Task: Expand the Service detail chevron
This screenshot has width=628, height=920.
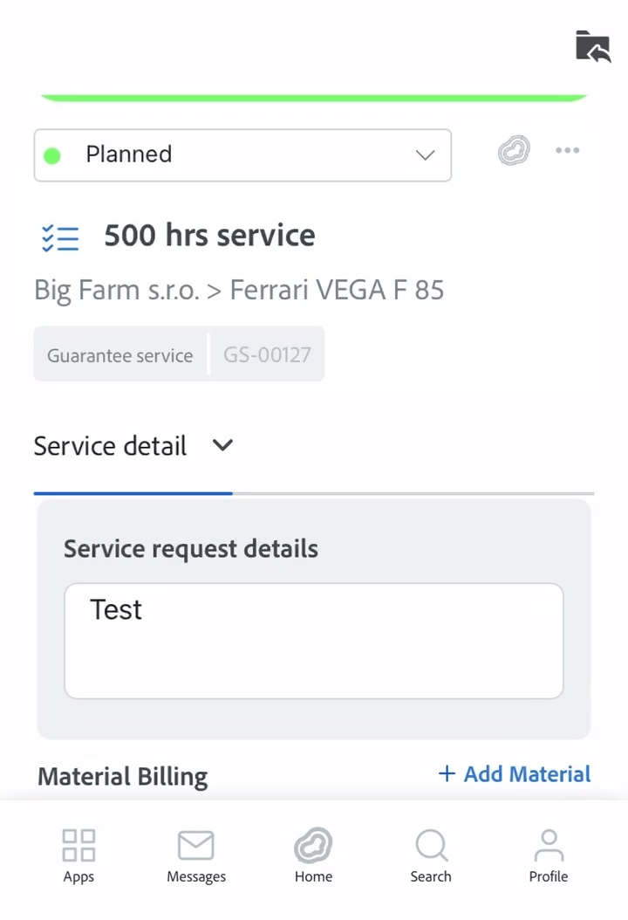Action: click(x=222, y=445)
